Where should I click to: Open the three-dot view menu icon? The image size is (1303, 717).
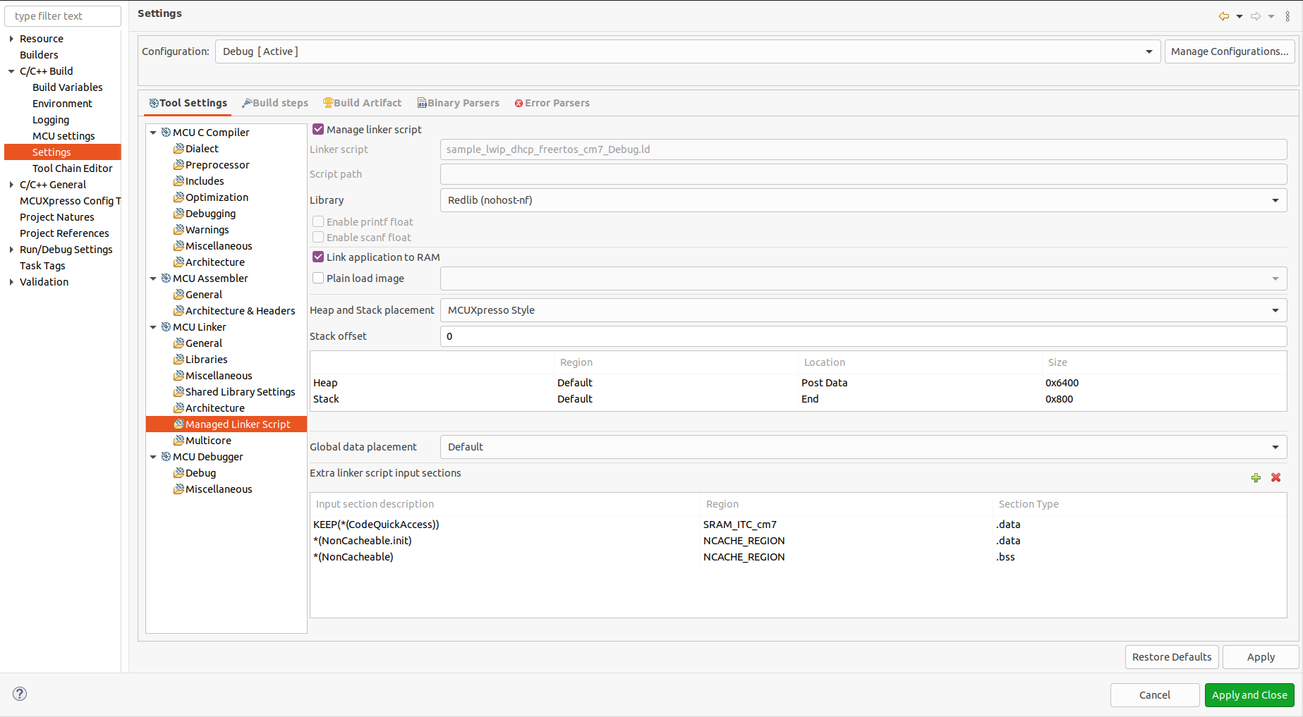pyautogui.click(x=1287, y=16)
